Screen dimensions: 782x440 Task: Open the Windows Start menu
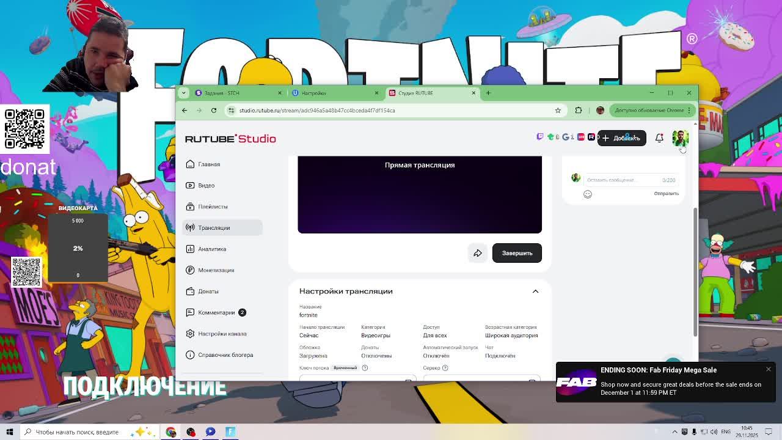[x=10, y=432]
